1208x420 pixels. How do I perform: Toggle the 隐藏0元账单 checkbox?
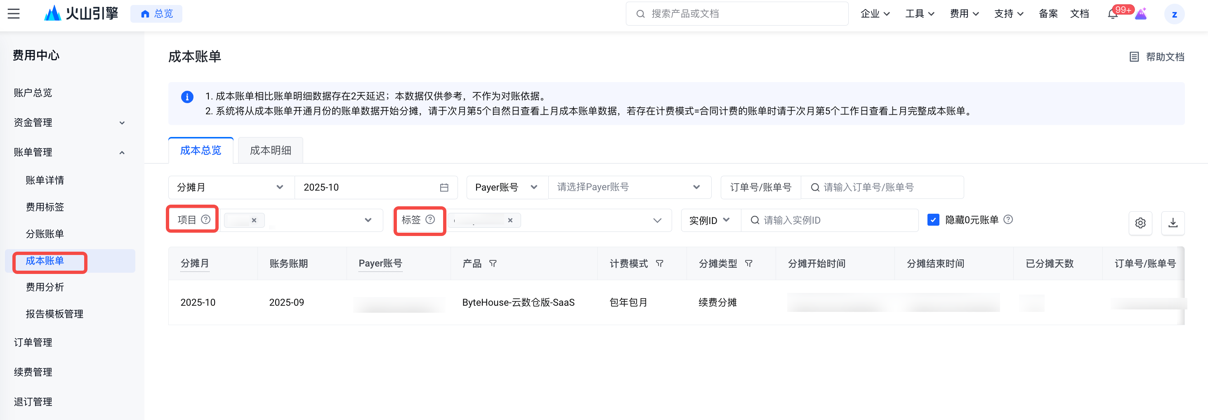tap(933, 220)
